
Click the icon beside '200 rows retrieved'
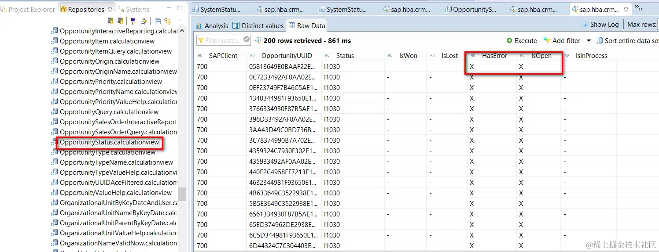tap(258, 40)
